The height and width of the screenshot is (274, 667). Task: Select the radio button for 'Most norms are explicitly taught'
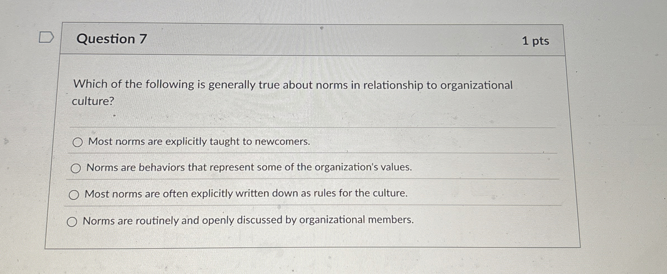click(x=78, y=142)
